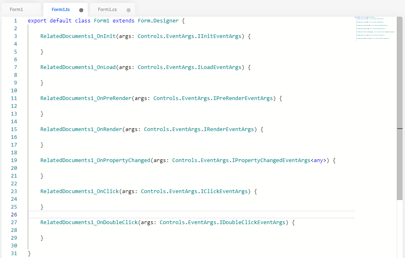Switch to the Form1 designer tab
Image resolution: width=405 pixels, height=258 pixels.
click(16, 9)
